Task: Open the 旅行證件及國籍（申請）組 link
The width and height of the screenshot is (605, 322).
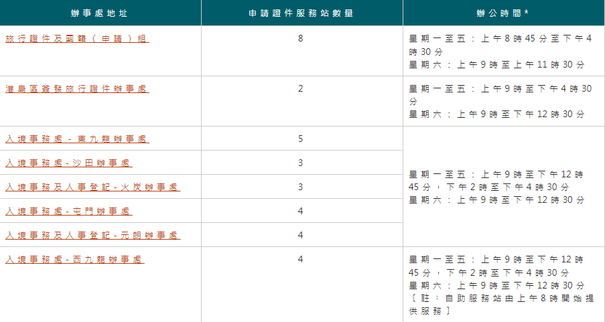Action: (x=77, y=39)
